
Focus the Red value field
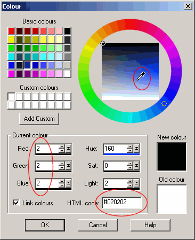coord(47,149)
